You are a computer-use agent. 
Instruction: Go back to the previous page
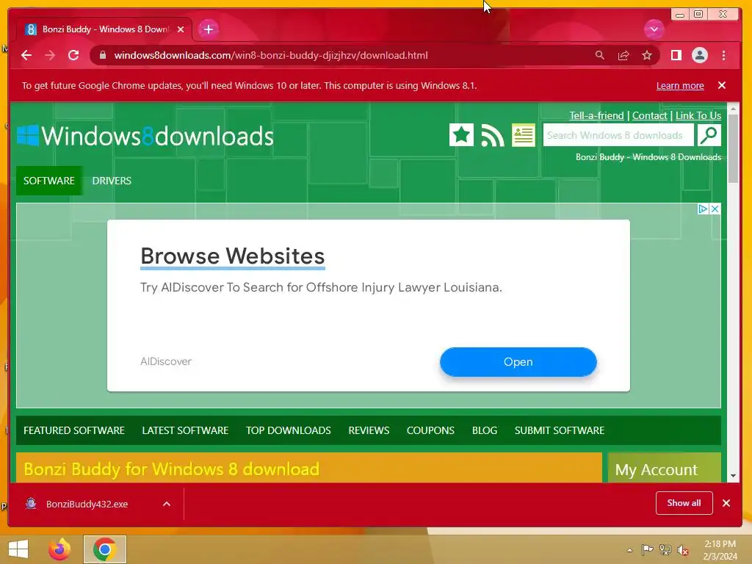(26, 55)
